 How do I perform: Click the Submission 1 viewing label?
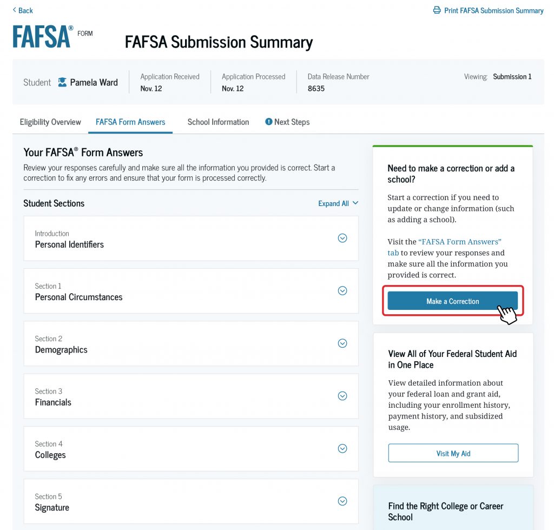512,77
